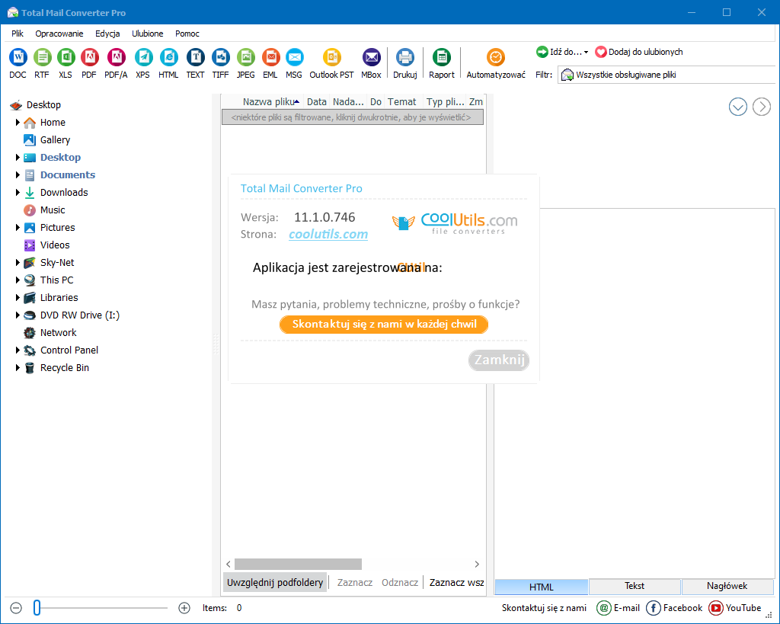Click file list scrollbar right arrow
780x624 pixels.
(x=477, y=564)
